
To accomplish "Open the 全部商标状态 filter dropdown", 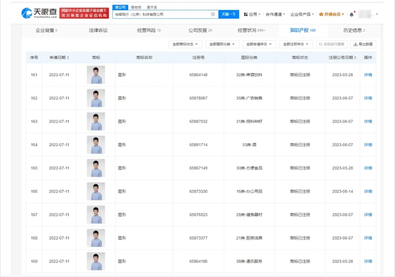I will click(185, 44).
